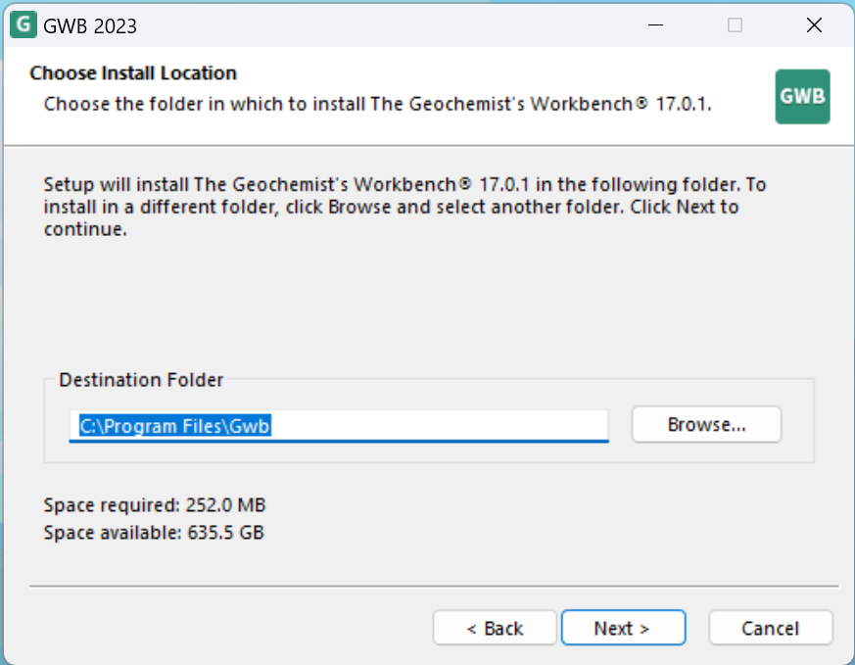Click the subtitle about choosing the install folder

pyautogui.click(x=377, y=104)
